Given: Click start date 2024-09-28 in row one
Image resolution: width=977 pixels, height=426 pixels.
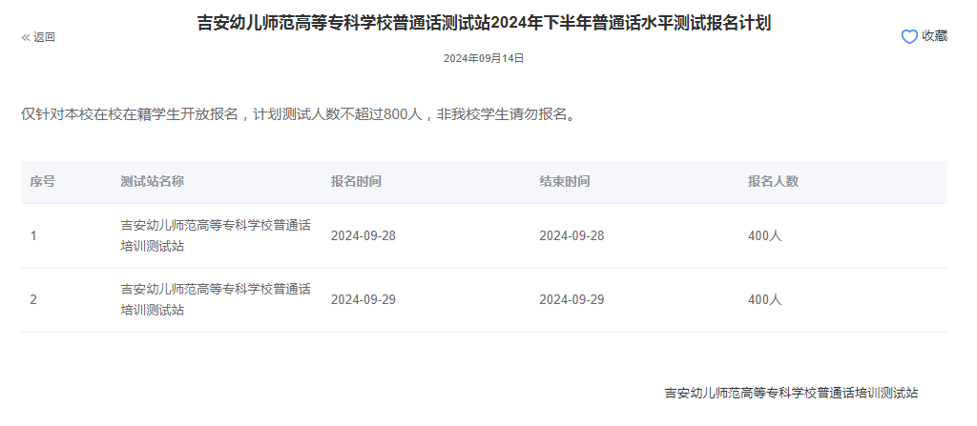Looking at the screenshot, I should tap(363, 235).
